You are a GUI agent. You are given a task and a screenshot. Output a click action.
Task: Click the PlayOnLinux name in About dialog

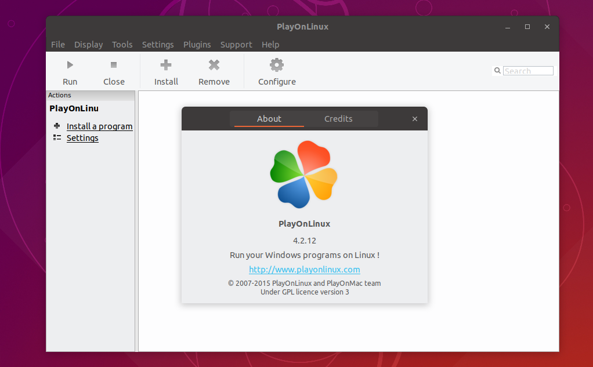pyautogui.click(x=305, y=224)
